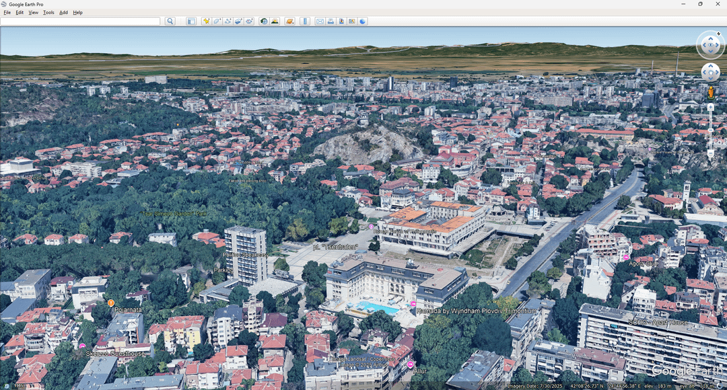Screen dimensions: 727x390
Task: Click the Print icon in the toolbar
Action: pyautogui.click(x=331, y=22)
